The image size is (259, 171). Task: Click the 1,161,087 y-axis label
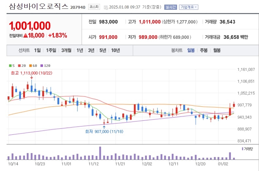click(x=246, y=70)
